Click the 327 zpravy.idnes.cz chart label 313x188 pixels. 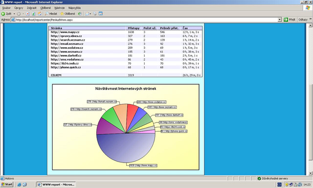point(78,125)
